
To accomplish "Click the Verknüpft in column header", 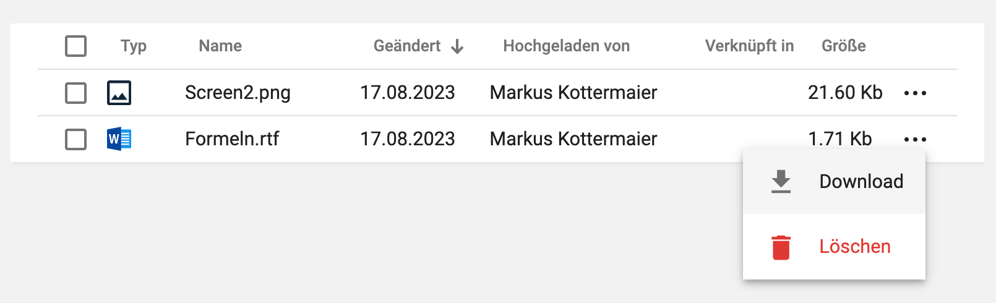I will 749,46.
